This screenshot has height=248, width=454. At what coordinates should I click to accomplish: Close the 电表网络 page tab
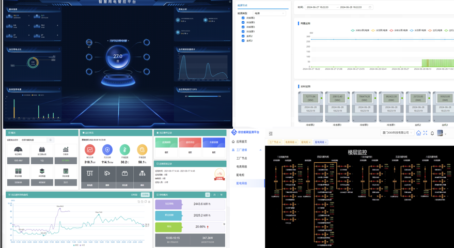coord(296,142)
